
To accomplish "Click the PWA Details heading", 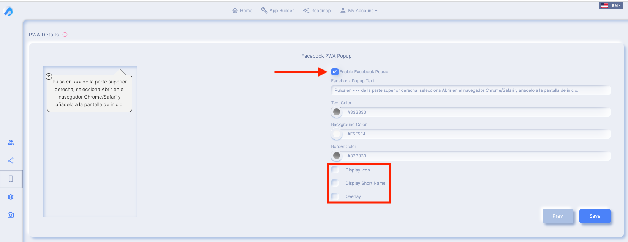I will click(44, 35).
